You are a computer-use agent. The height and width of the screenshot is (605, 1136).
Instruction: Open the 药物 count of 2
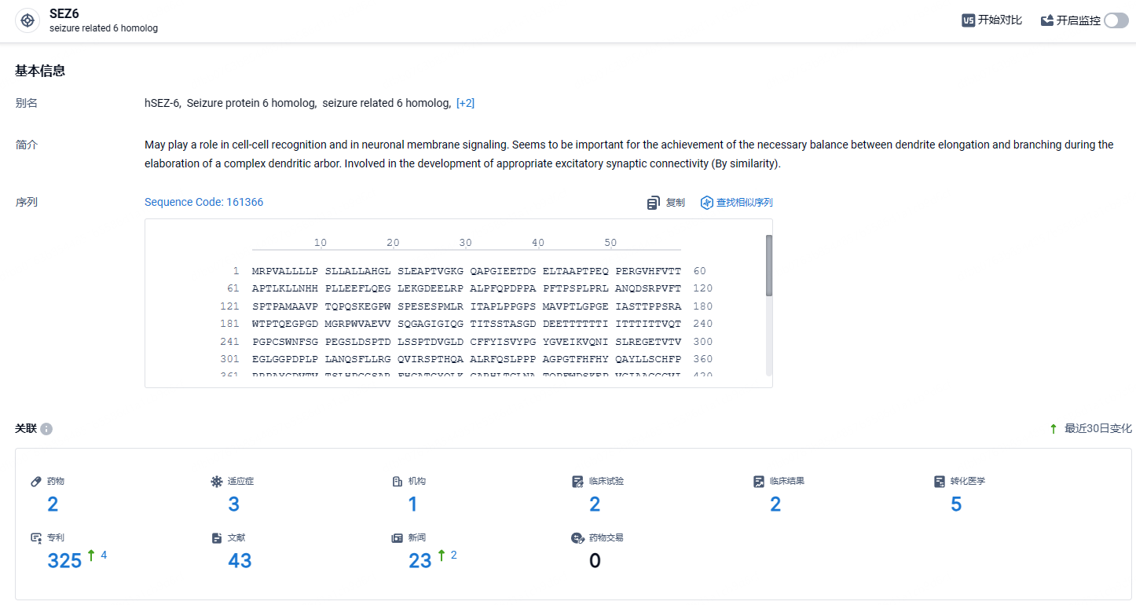tap(53, 504)
